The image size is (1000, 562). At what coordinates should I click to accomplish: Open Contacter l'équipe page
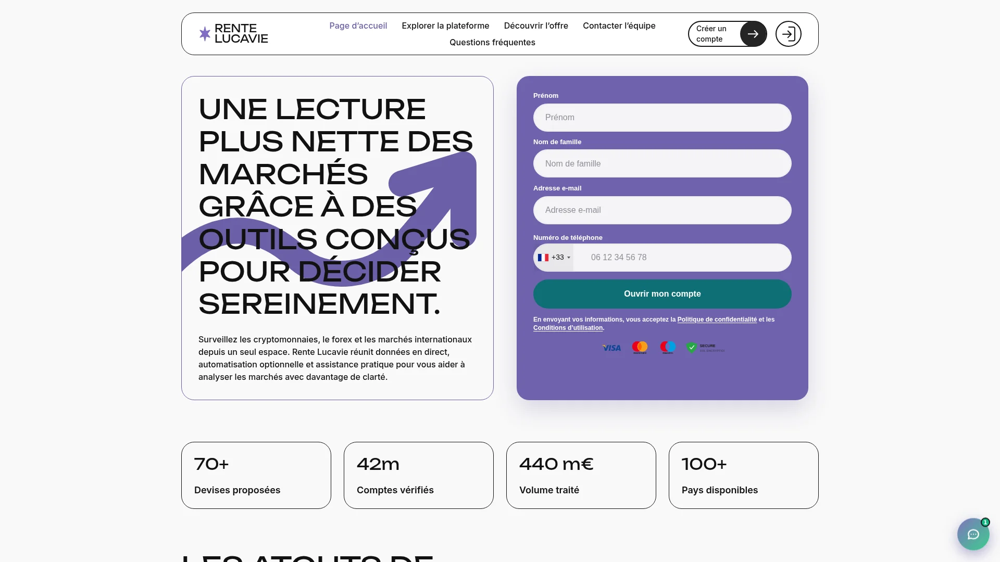pyautogui.click(x=619, y=25)
